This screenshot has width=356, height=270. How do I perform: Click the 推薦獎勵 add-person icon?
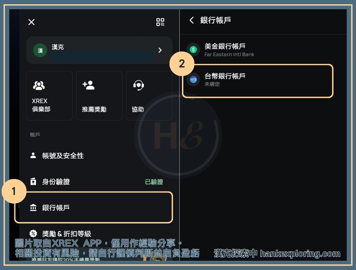(x=88, y=85)
